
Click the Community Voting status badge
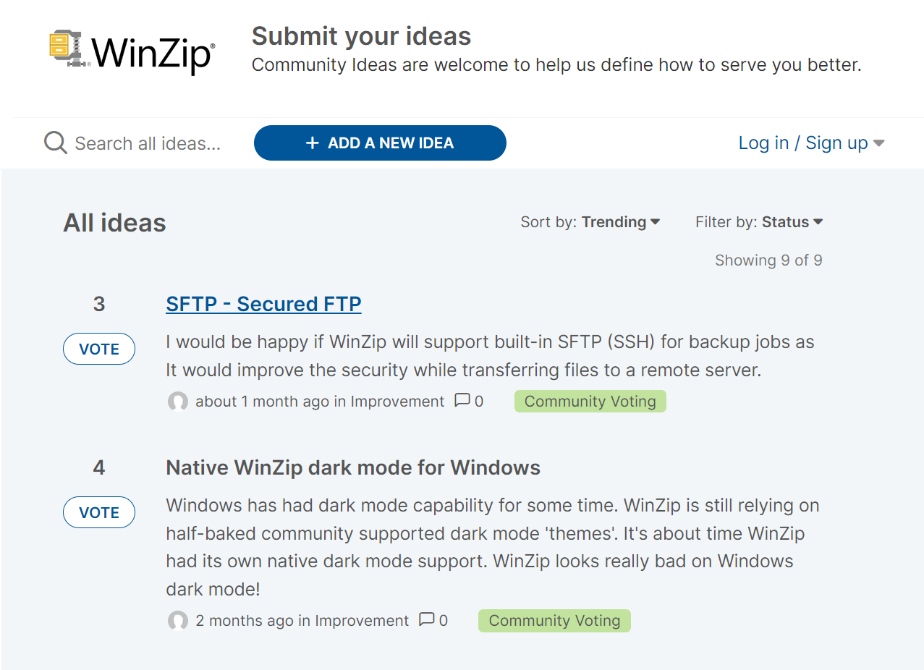click(590, 401)
